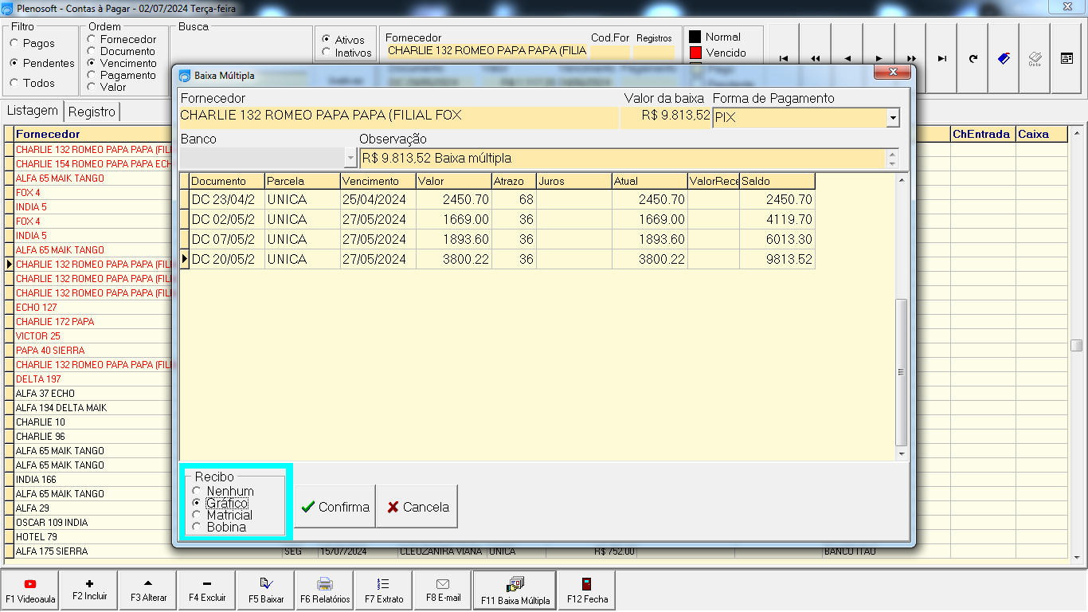Go to next record arrow

click(879, 58)
